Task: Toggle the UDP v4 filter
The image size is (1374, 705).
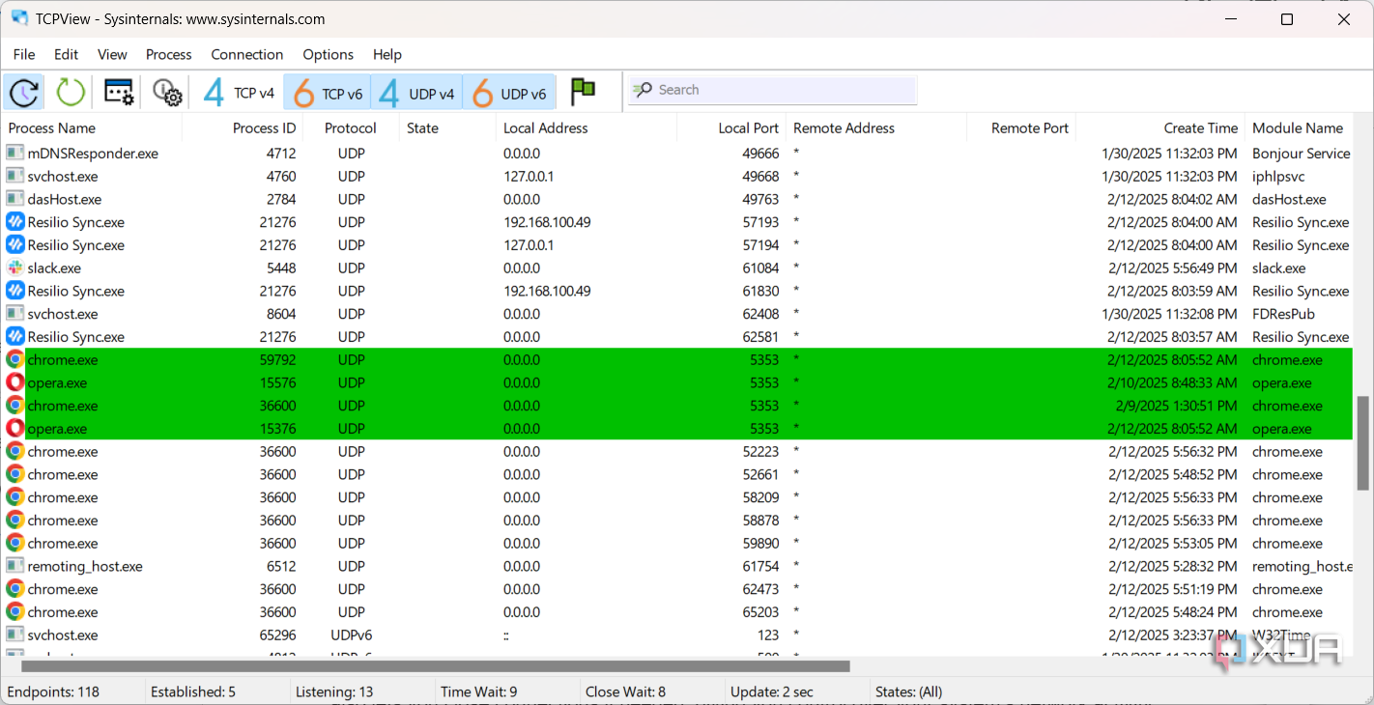Action: coord(416,93)
